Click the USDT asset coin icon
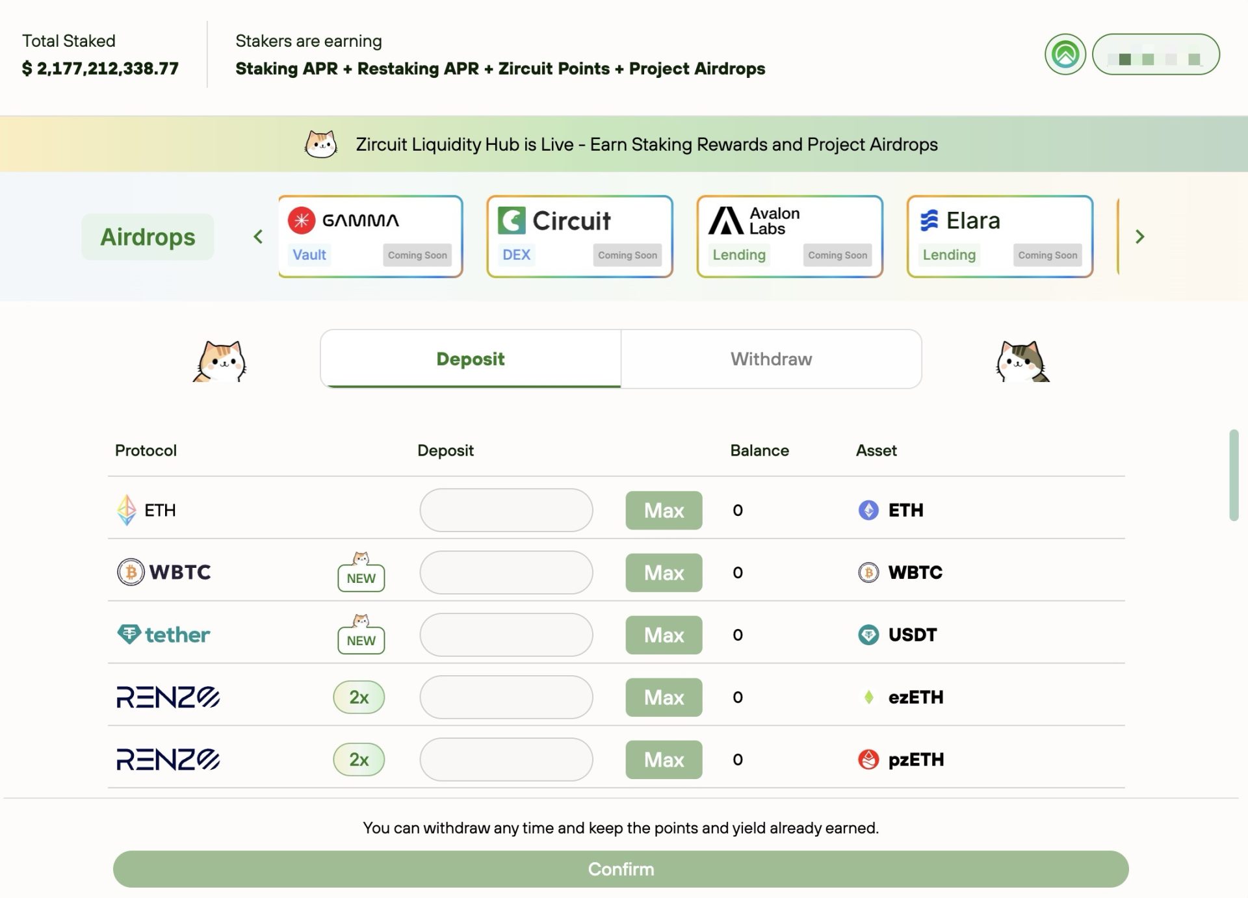 coord(868,635)
